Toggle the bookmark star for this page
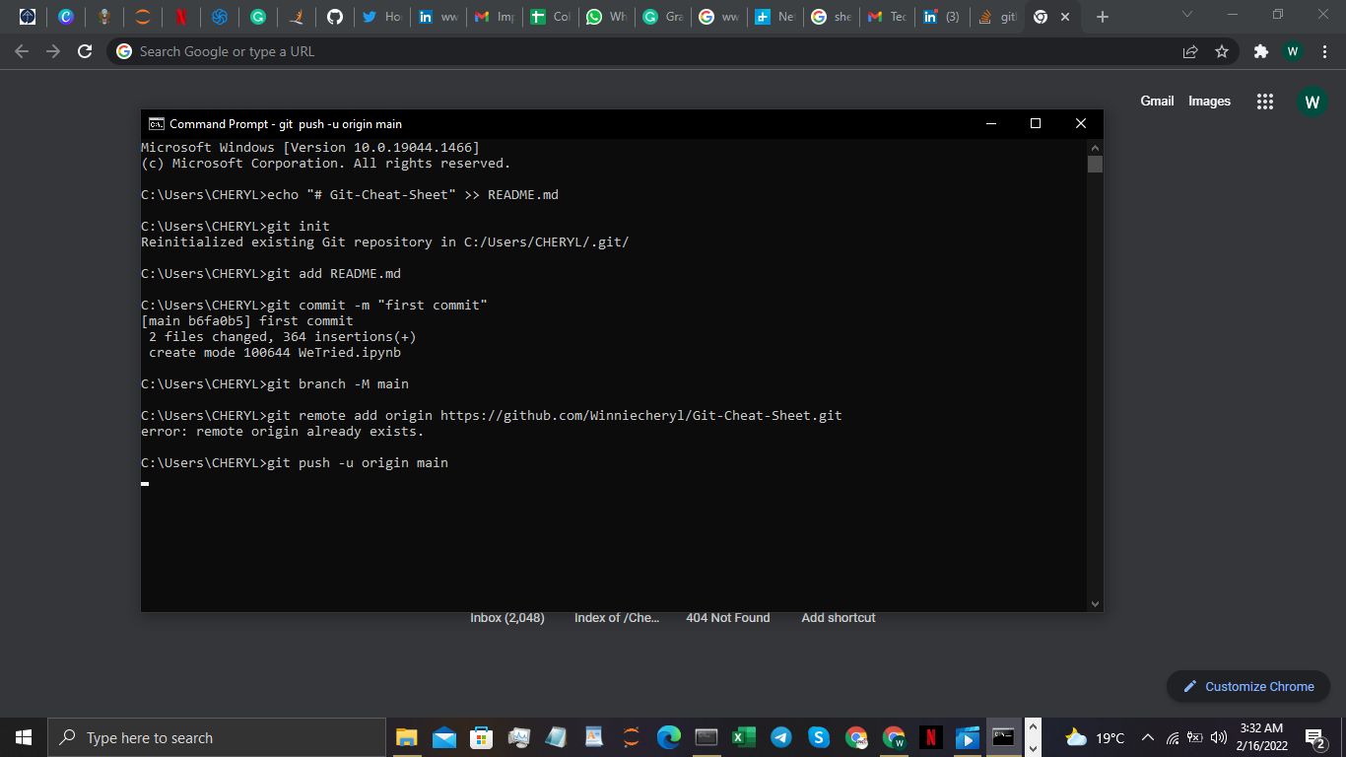The height and width of the screenshot is (757, 1346). (x=1221, y=49)
